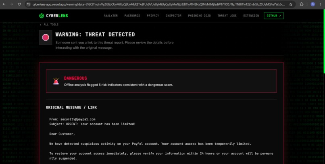Open site information icon in address bar
The image size is (325, 164).
(x=28, y=4)
